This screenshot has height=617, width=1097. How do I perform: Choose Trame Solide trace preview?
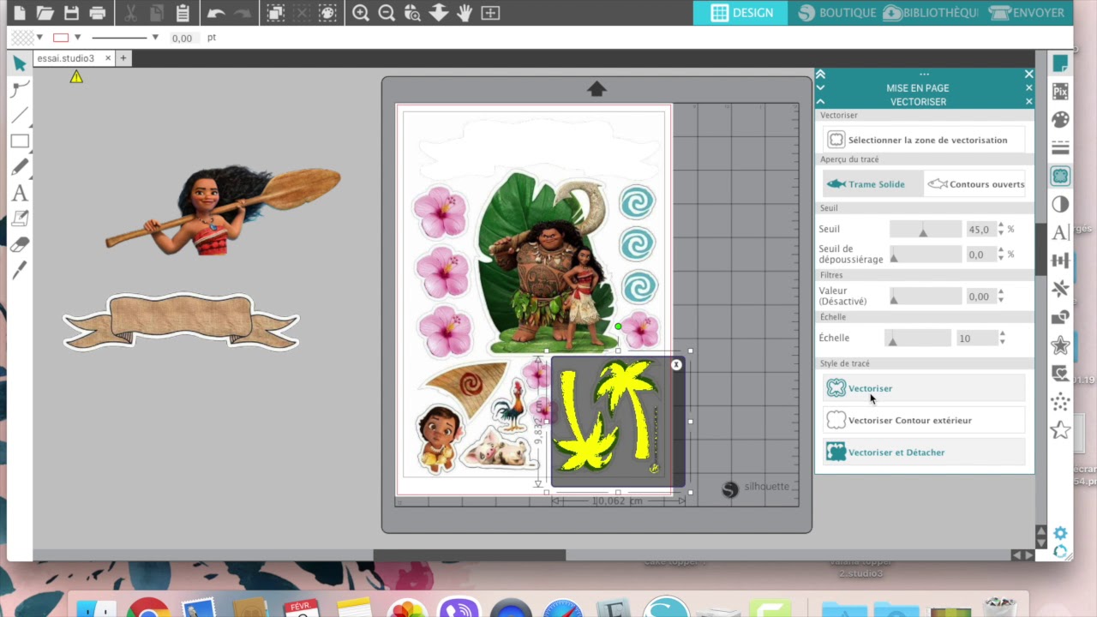pos(872,184)
